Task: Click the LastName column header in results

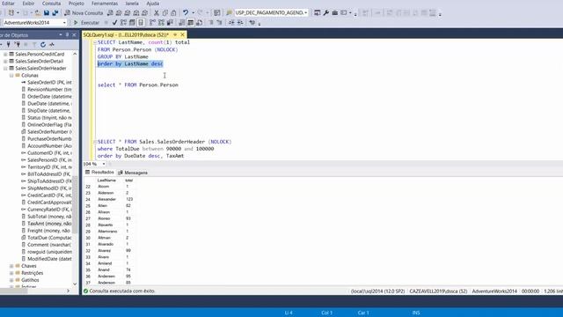Action: (106, 180)
